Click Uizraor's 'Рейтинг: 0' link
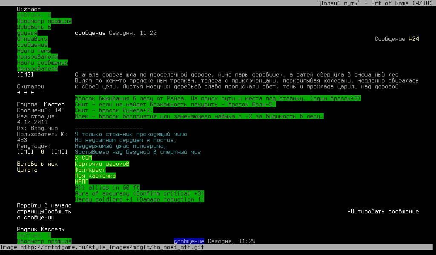This screenshot has height=255, width=436. click(34, 15)
